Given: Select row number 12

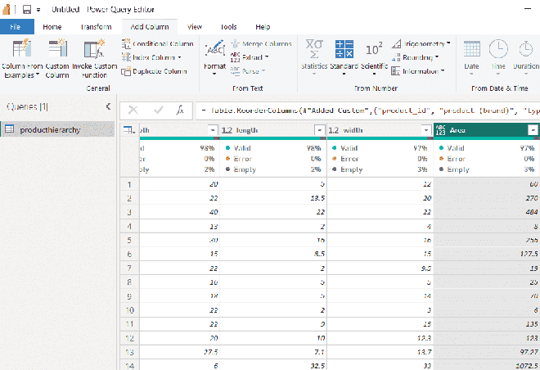Looking at the screenshot, I should coord(129,338).
